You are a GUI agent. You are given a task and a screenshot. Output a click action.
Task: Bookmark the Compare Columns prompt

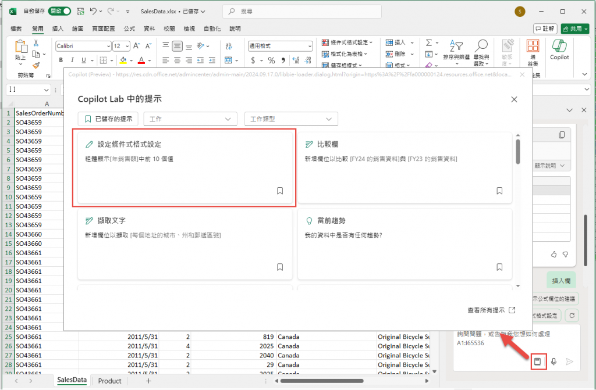point(499,191)
